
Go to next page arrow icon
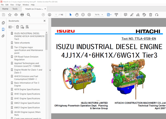[x=50, y=15]
